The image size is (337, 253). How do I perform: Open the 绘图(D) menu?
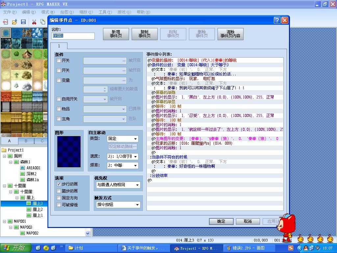[67, 12]
